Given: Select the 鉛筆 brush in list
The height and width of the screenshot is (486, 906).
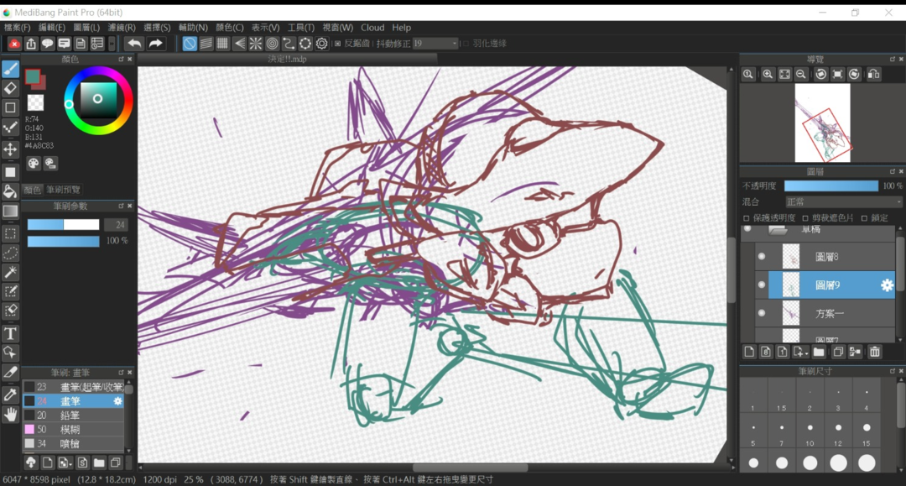Looking at the screenshot, I should pyautogui.click(x=70, y=415).
